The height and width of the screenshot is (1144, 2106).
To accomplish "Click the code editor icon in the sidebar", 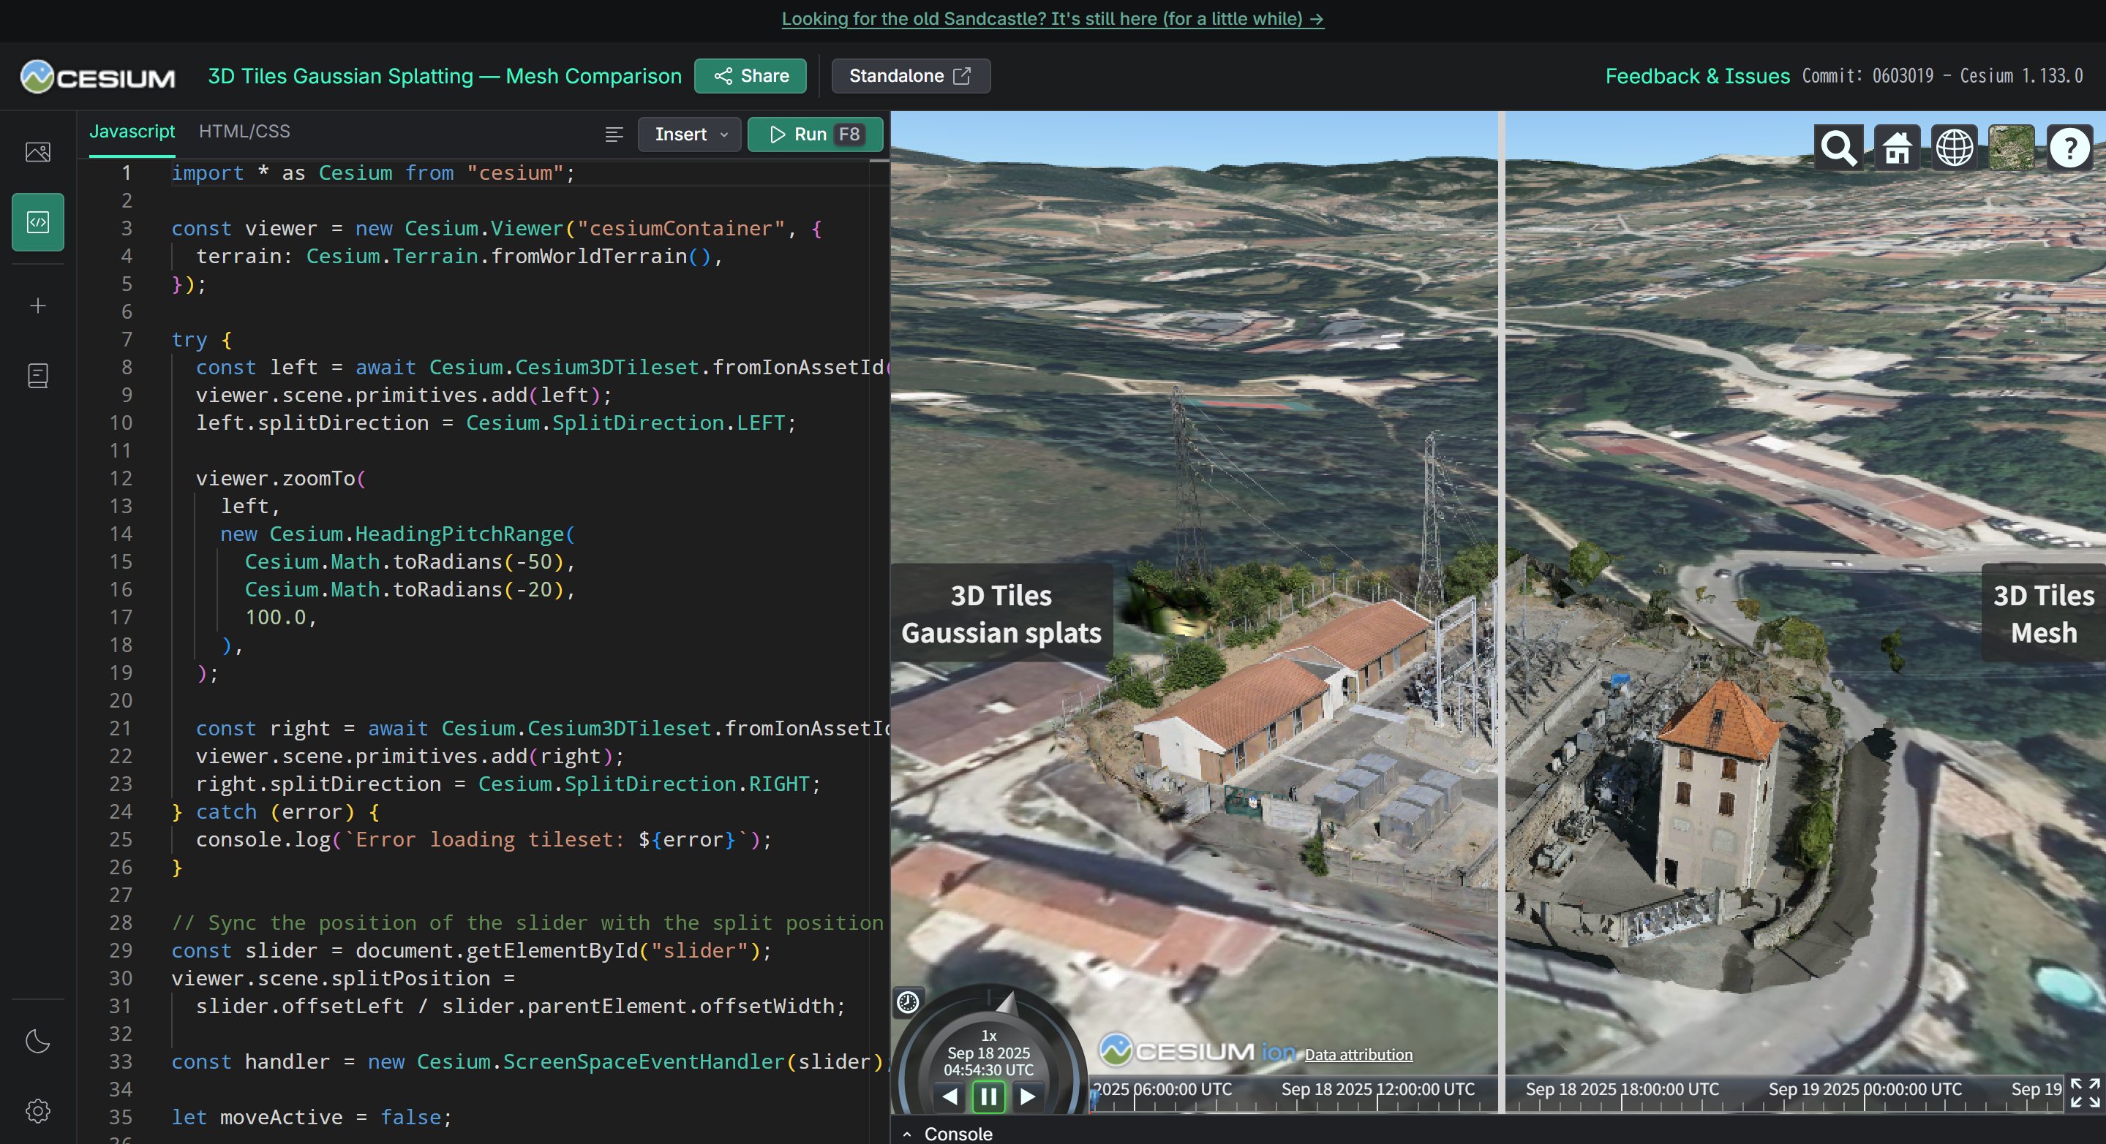I will pos(37,221).
